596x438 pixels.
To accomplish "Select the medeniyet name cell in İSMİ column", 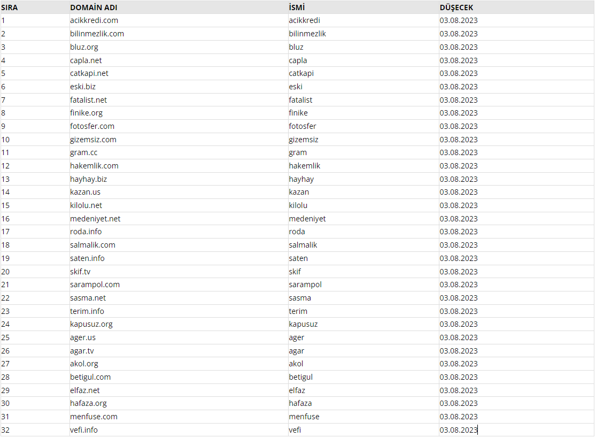I will click(x=363, y=219).
